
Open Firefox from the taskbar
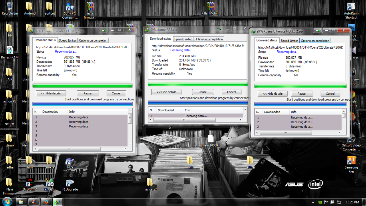pyautogui.click(x=46, y=202)
